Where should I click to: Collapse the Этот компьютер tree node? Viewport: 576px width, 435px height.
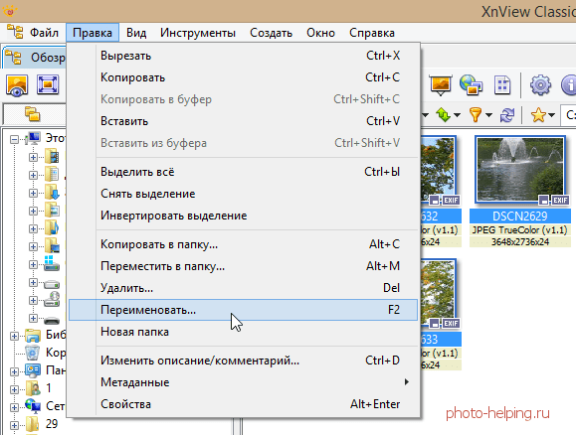[14, 139]
